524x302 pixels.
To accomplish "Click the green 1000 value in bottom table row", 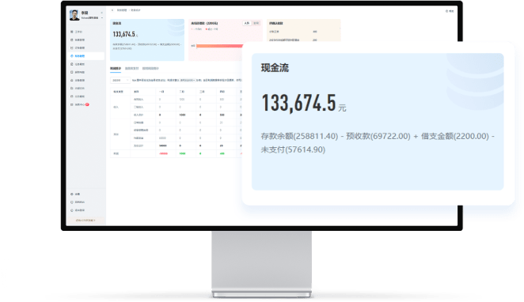I will pyautogui.click(x=182, y=153).
